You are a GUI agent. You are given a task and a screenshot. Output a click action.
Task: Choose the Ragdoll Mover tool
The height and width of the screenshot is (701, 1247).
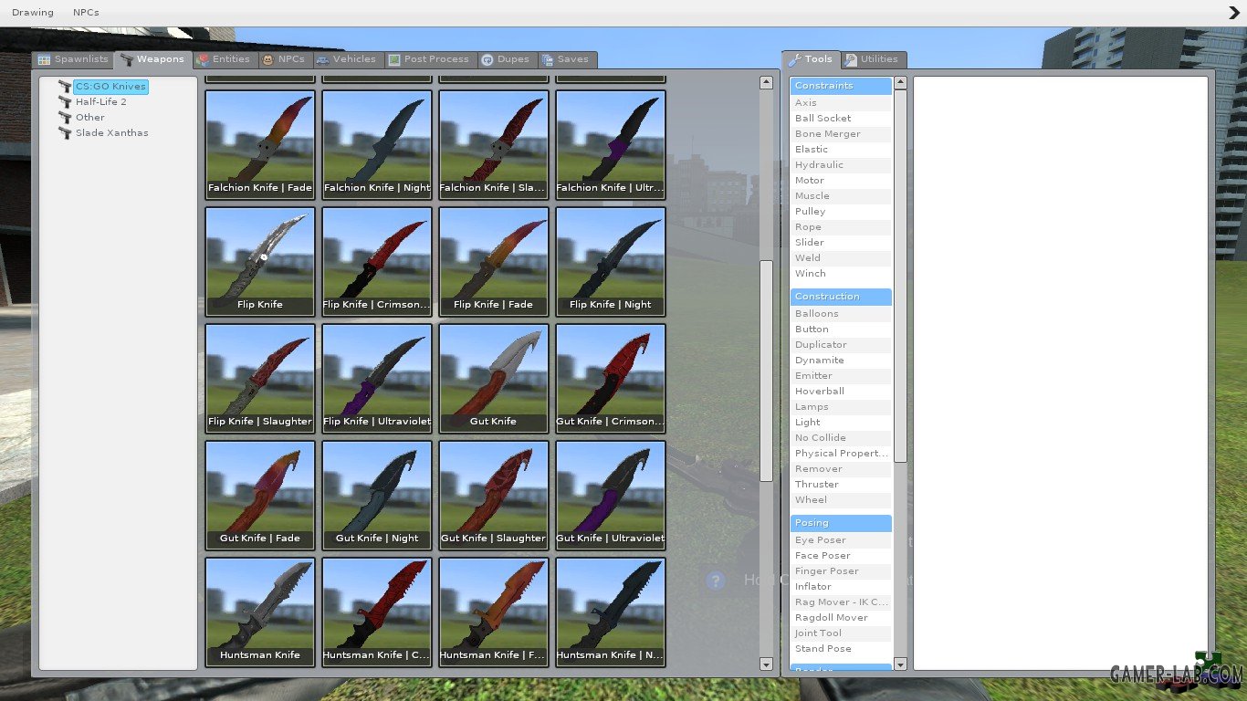(841, 618)
